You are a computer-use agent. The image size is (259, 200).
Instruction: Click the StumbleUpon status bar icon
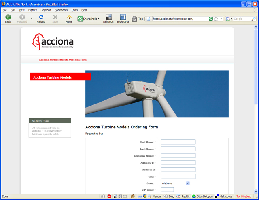tap(202, 196)
